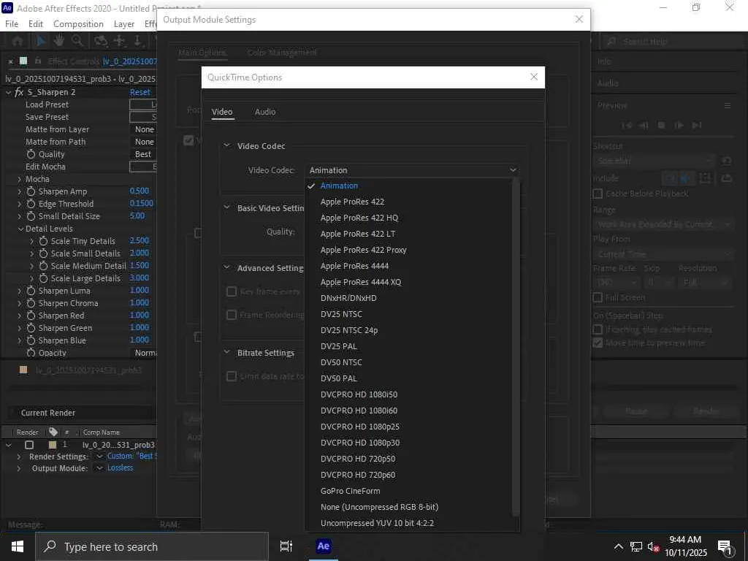Collapse the Basic Video Settings section
The width and height of the screenshot is (748, 561).
(227, 207)
